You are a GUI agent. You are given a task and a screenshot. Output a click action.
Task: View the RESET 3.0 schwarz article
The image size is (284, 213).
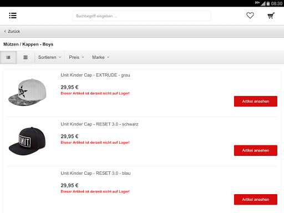pos(256,150)
